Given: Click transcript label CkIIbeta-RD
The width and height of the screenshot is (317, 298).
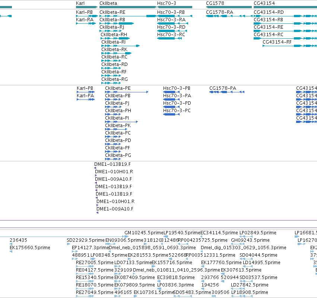Looking at the screenshot, I should pyautogui.click(x=115, y=64).
